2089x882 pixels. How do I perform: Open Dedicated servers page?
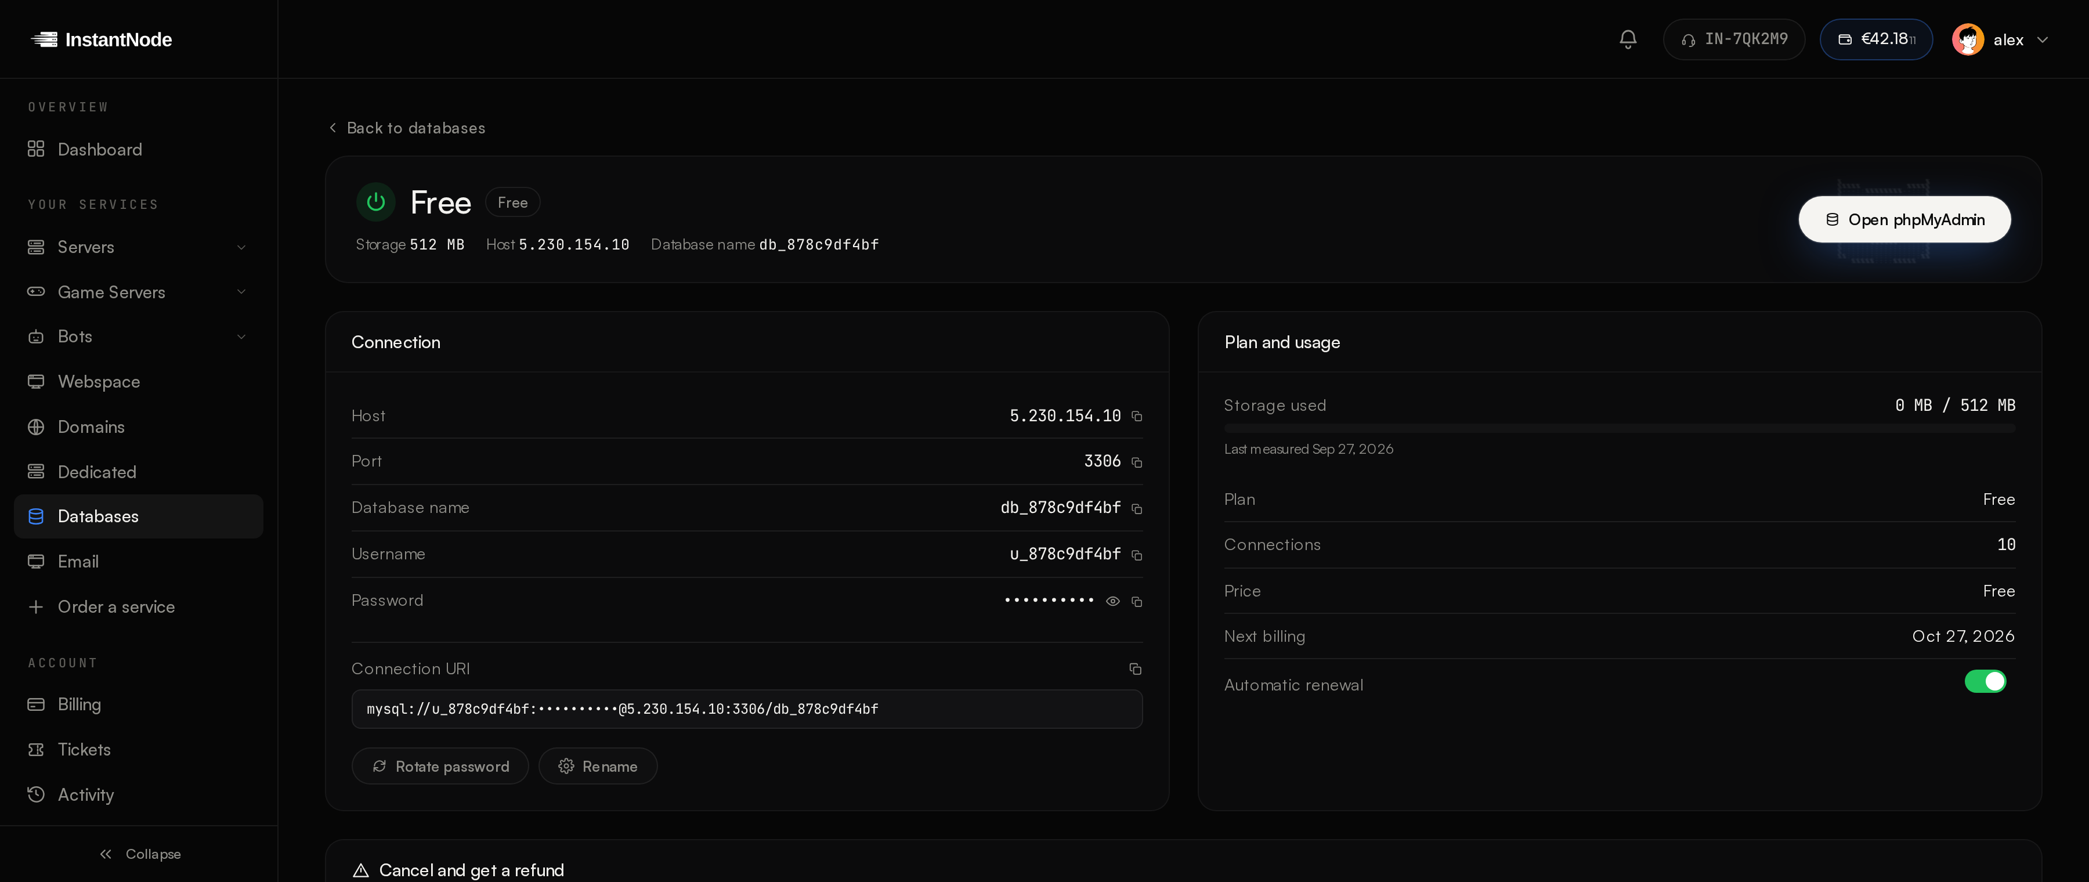point(139,472)
